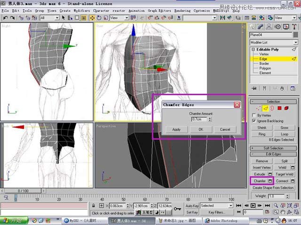Select the Polygon sub-object red square icon
The height and width of the screenshot is (225, 301).
[279, 108]
